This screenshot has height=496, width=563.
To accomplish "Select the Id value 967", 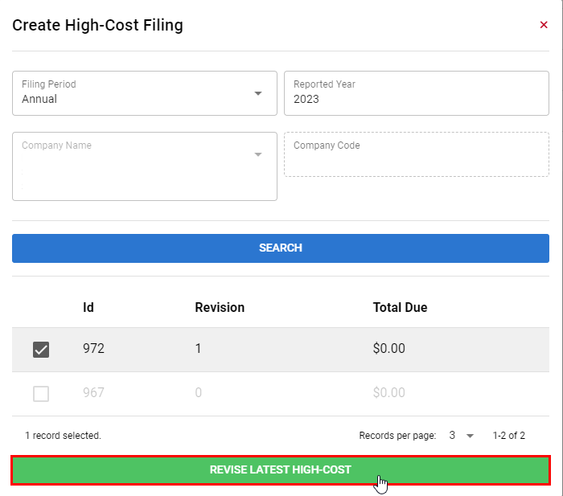I will pos(94,392).
